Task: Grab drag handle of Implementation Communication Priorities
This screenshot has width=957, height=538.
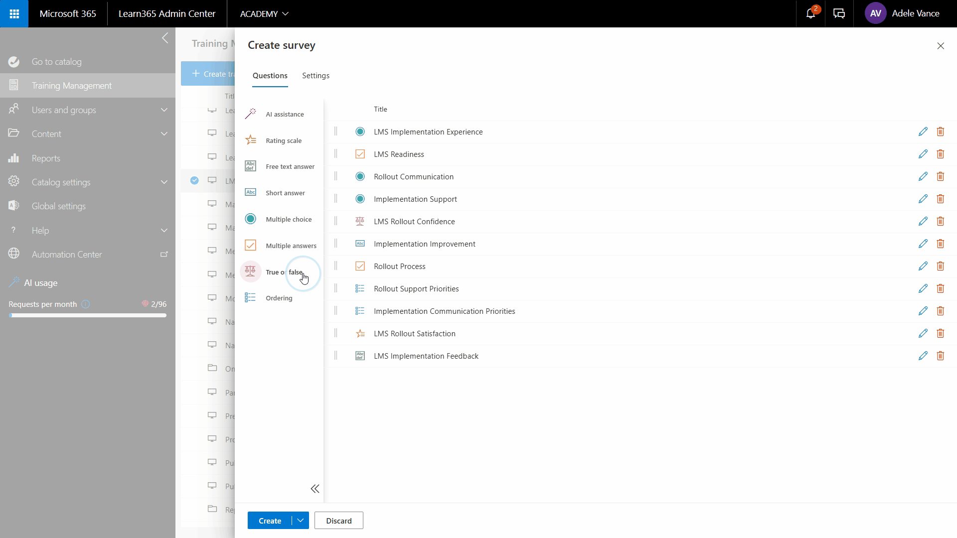Action: [x=335, y=311]
